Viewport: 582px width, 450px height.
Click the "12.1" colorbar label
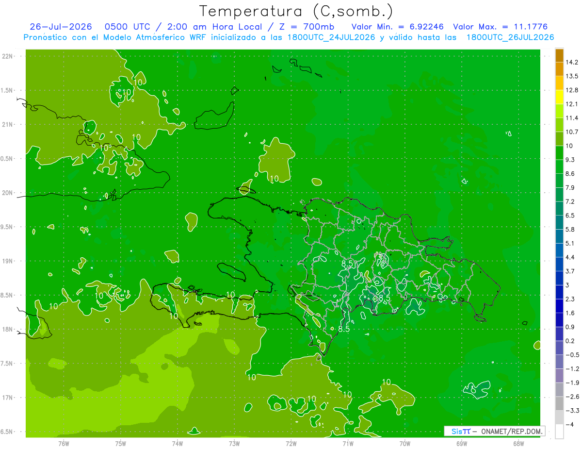[x=572, y=104]
